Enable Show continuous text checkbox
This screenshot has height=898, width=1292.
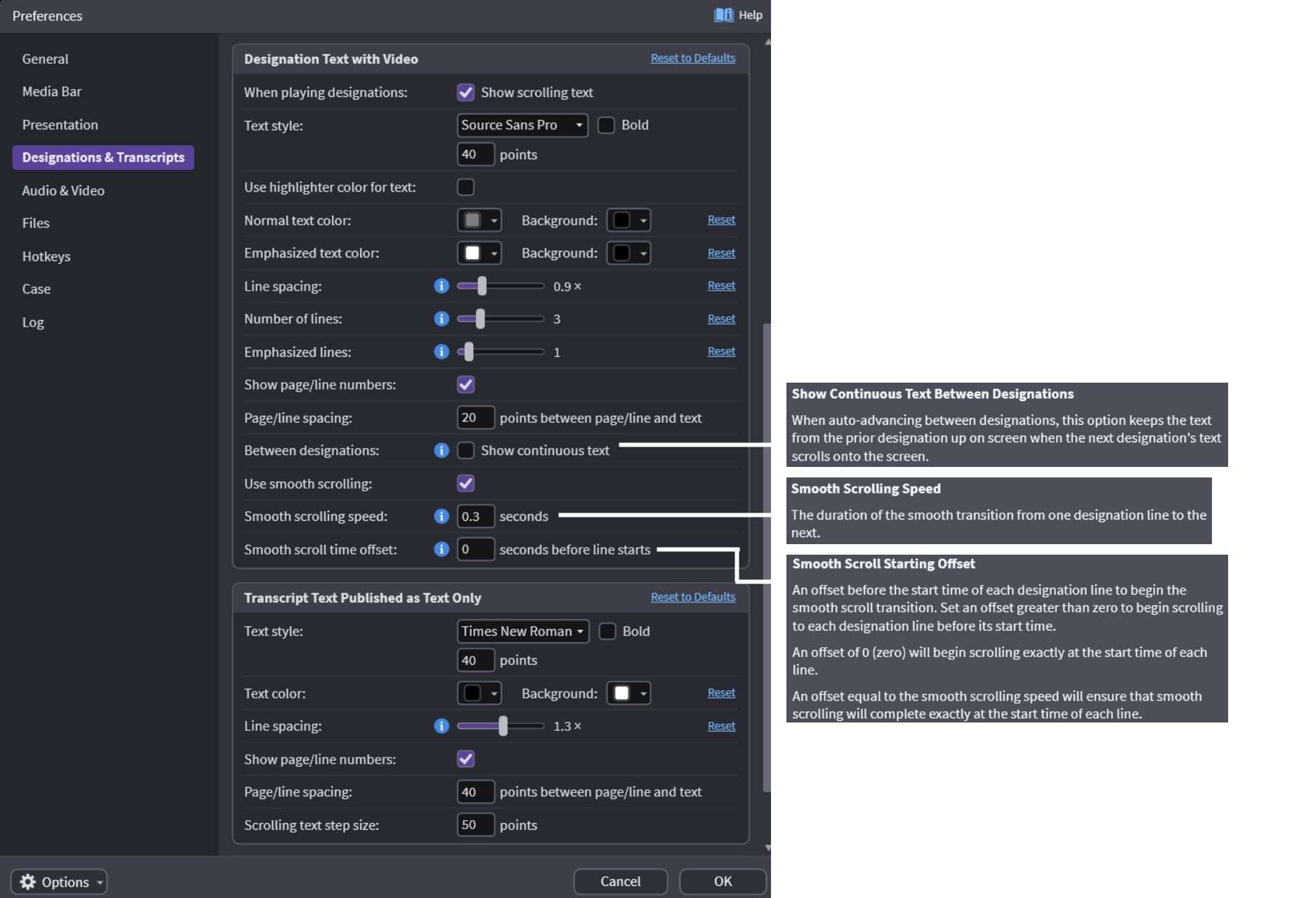pos(466,450)
